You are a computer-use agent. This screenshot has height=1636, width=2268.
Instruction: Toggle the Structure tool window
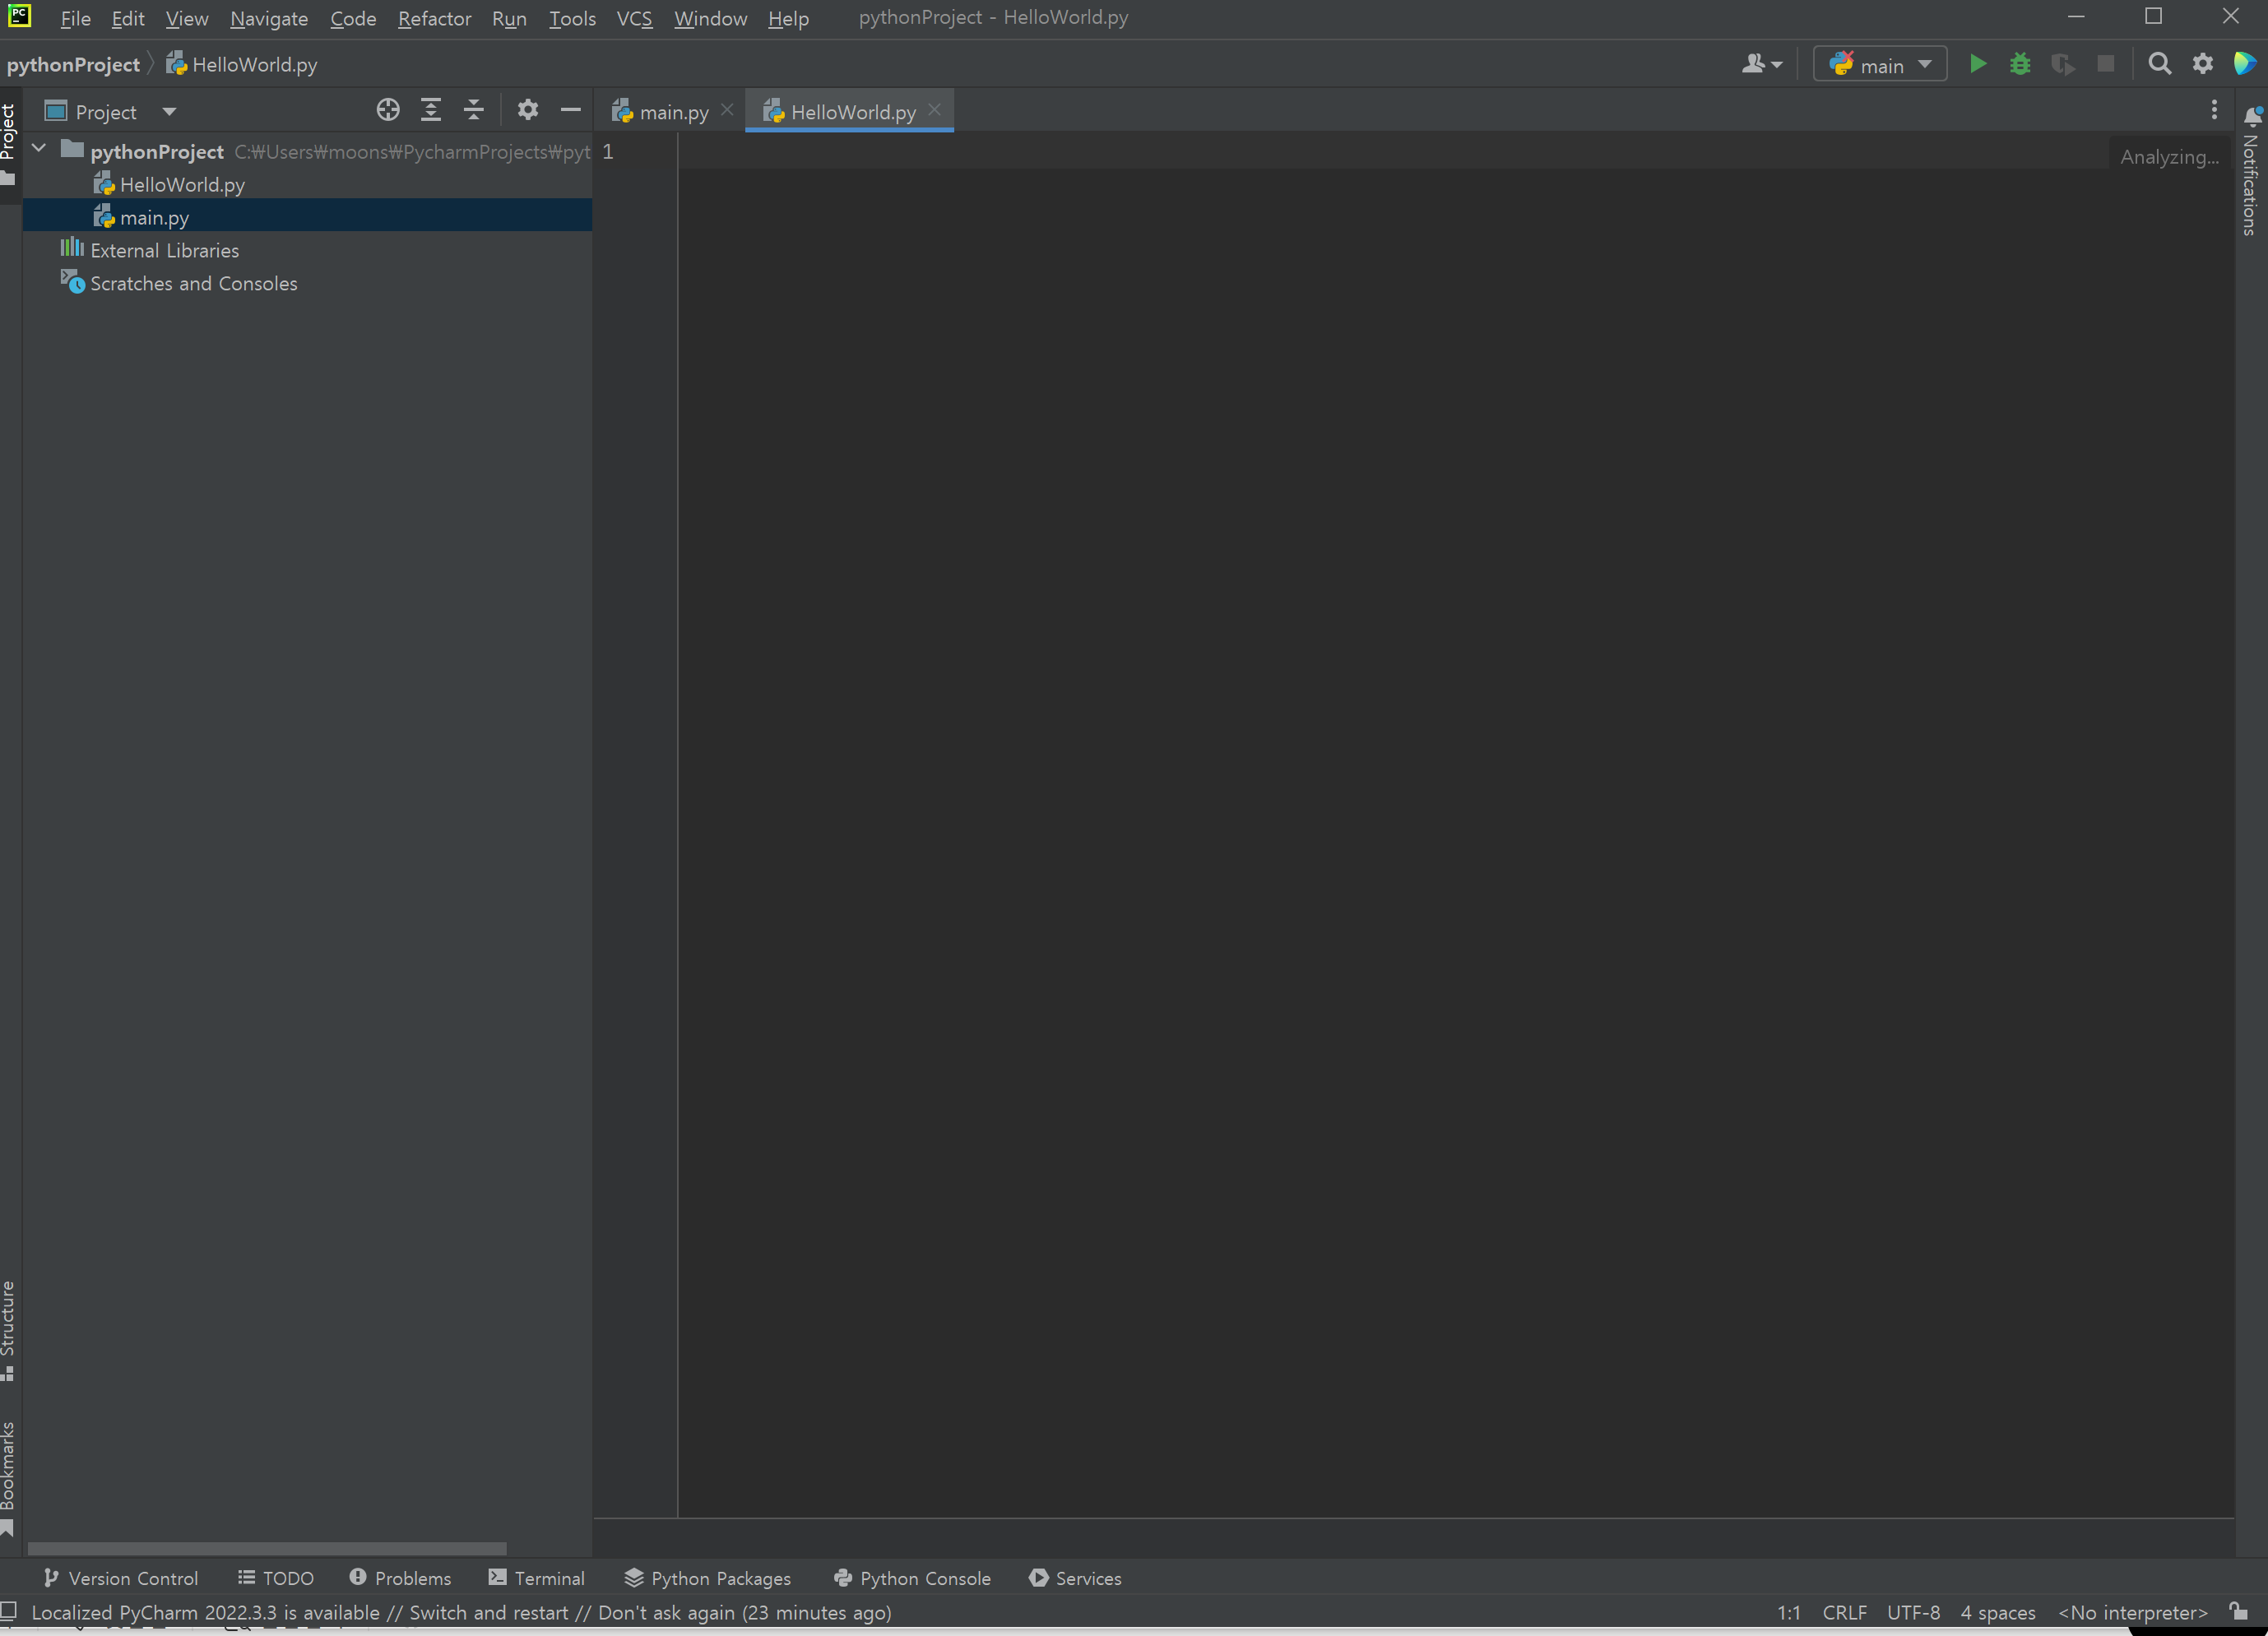[x=9, y=1329]
